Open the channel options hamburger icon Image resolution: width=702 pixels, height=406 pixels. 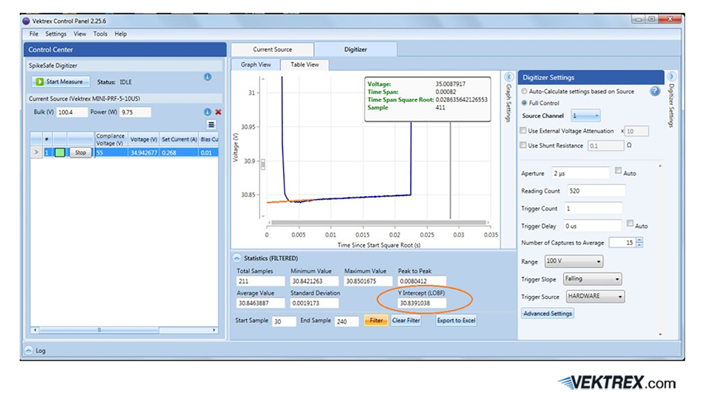(x=212, y=124)
